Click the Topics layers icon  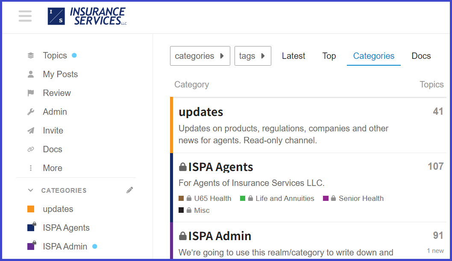31,55
